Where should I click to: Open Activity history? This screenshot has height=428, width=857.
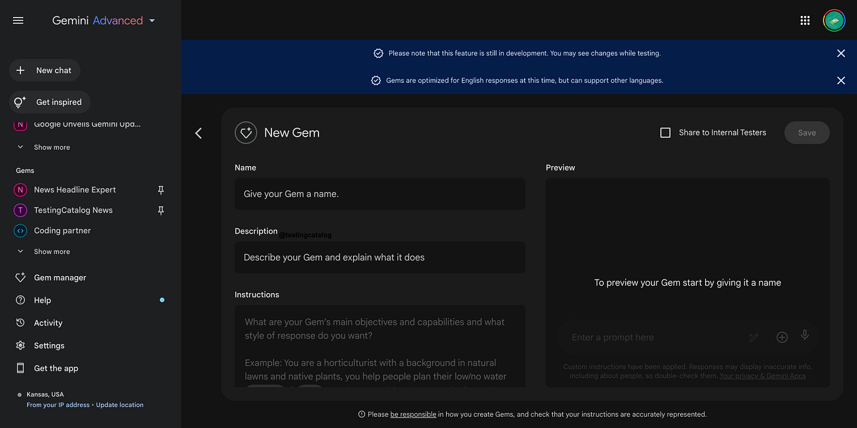coord(48,323)
